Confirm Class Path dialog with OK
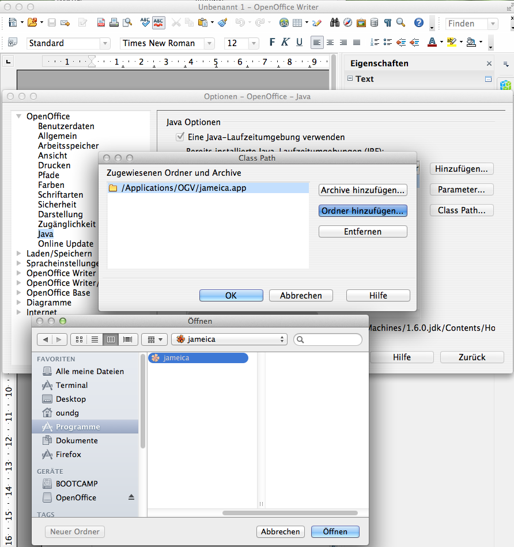 [231, 296]
